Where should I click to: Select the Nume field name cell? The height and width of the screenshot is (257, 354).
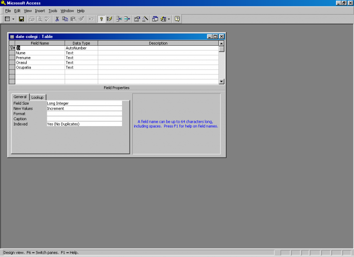pyautogui.click(x=40, y=53)
